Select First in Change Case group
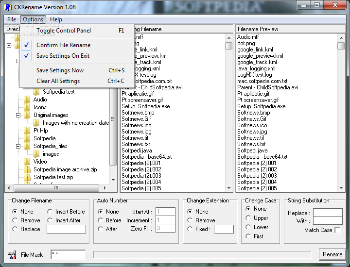This screenshot has width=350, height=267. point(248,236)
